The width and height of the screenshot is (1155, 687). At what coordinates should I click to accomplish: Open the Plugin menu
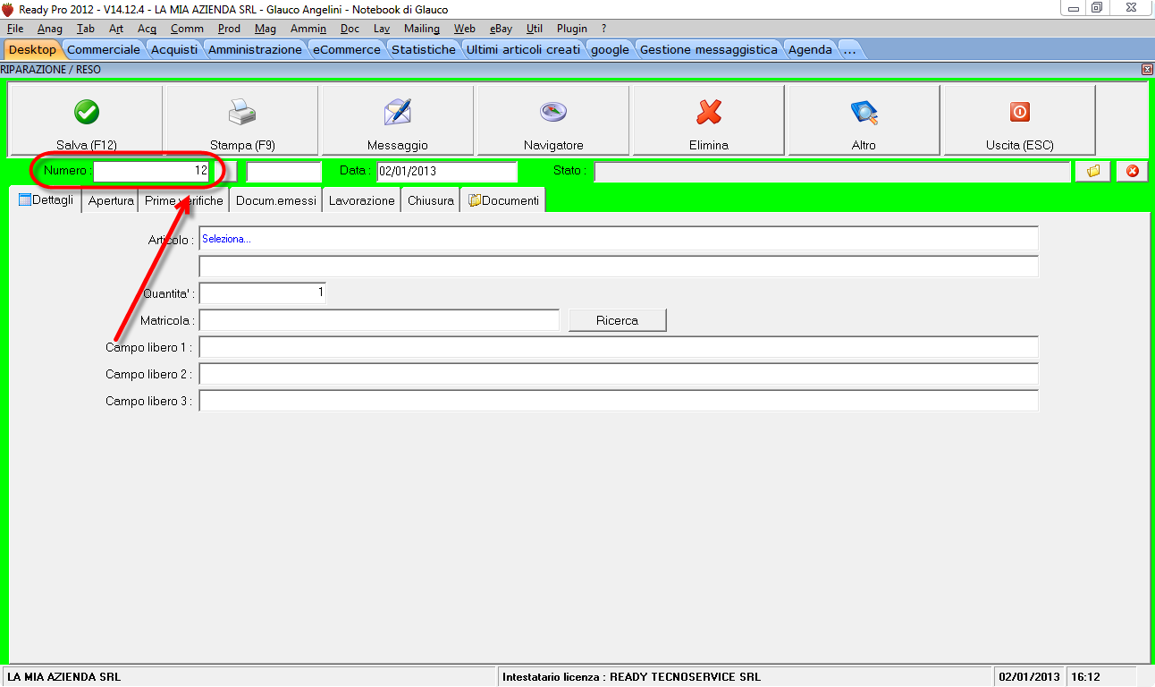click(x=572, y=29)
